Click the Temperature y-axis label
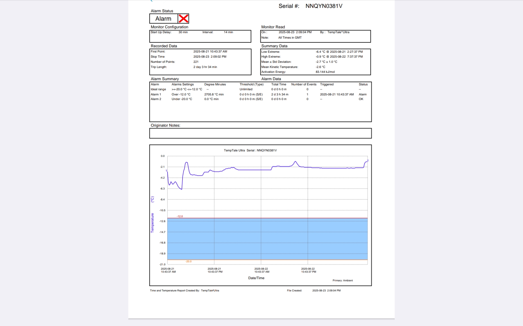 pyautogui.click(x=152, y=223)
